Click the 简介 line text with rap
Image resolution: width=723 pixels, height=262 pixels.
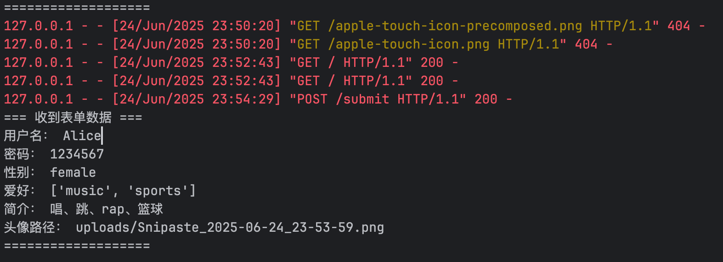[x=107, y=209]
